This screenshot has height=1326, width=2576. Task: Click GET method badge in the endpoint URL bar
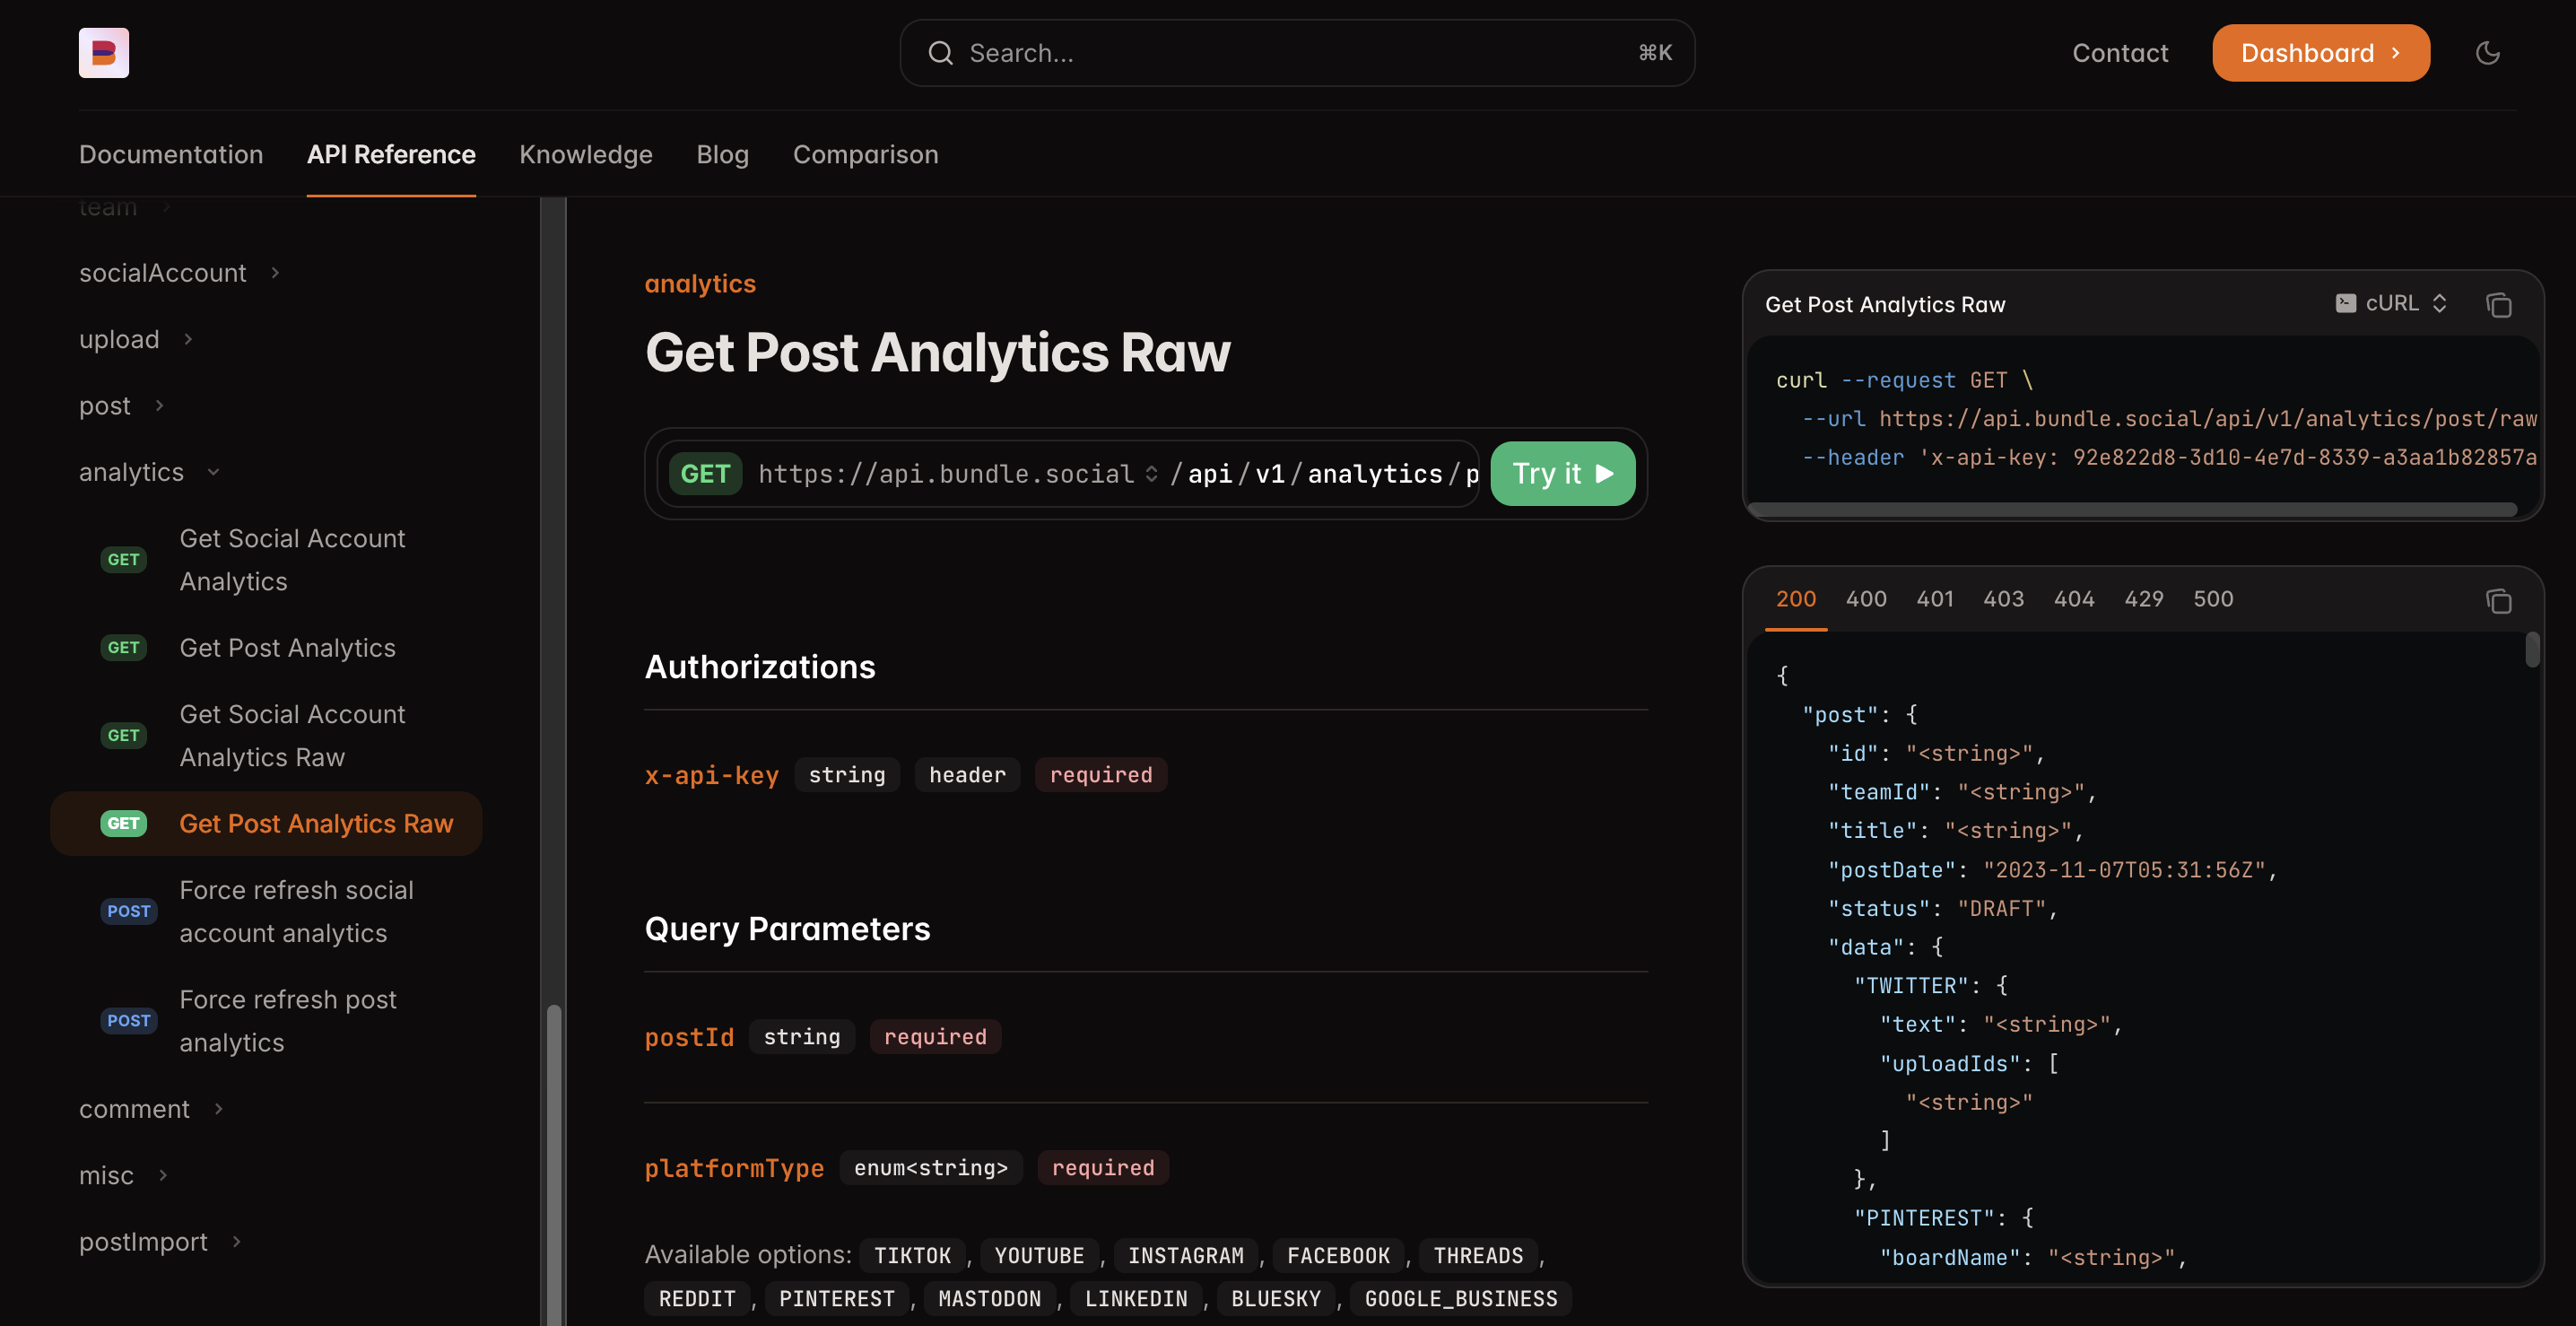[705, 473]
